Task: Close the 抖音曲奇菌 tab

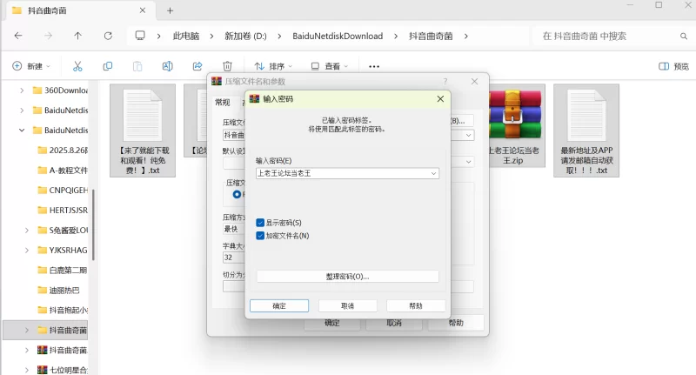Action: point(143,10)
